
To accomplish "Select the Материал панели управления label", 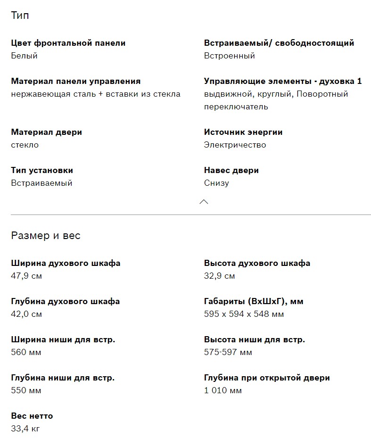I will point(75,81).
